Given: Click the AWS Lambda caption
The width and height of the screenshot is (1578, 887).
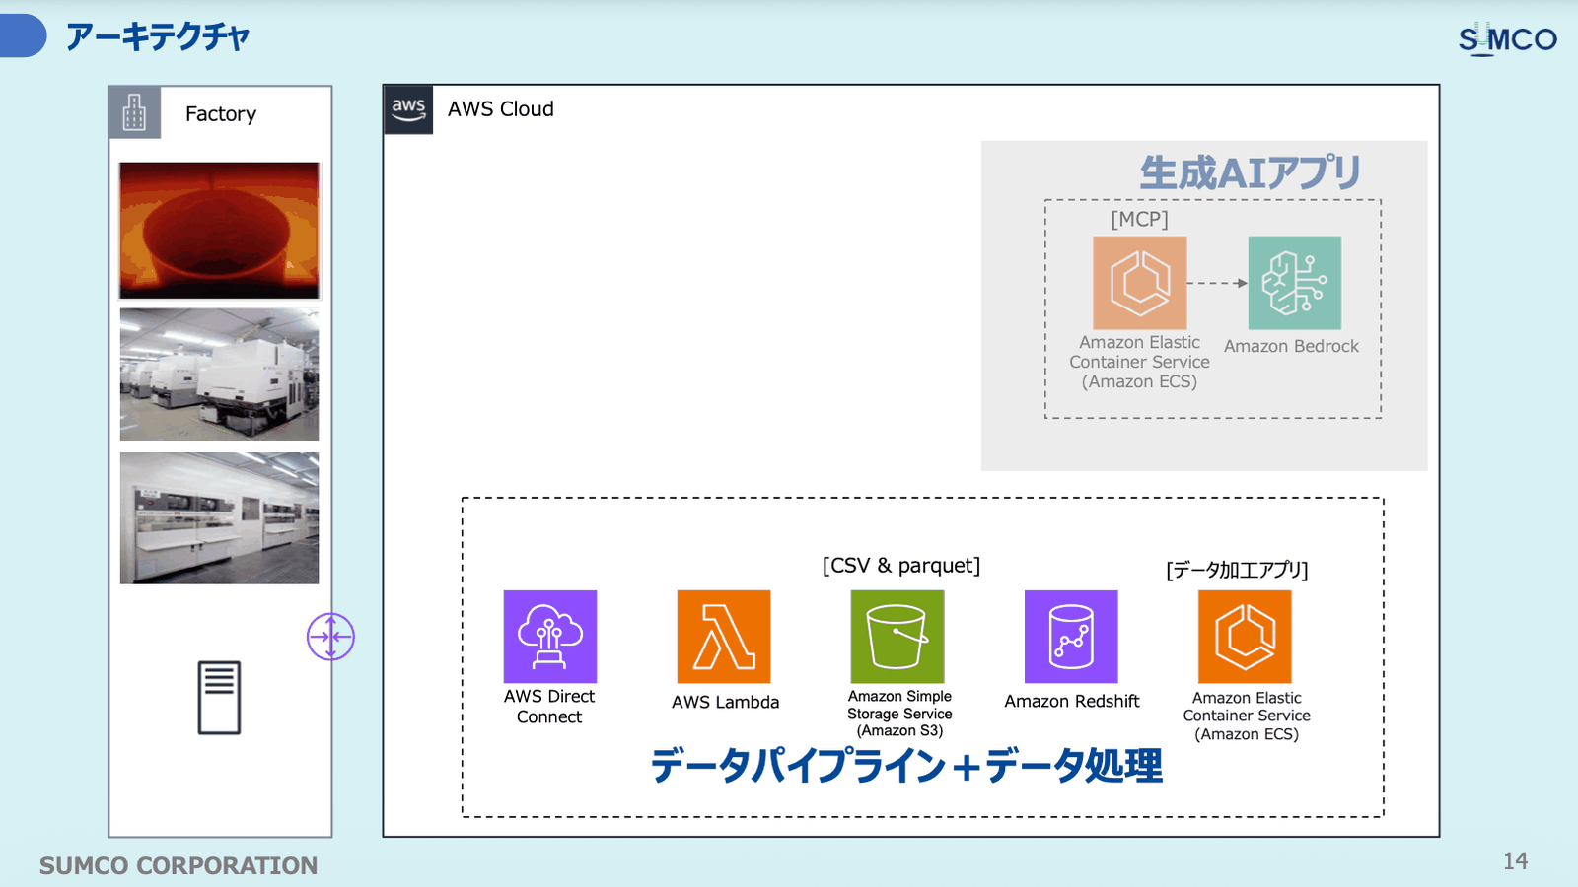Looking at the screenshot, I should tap(725, 702).
